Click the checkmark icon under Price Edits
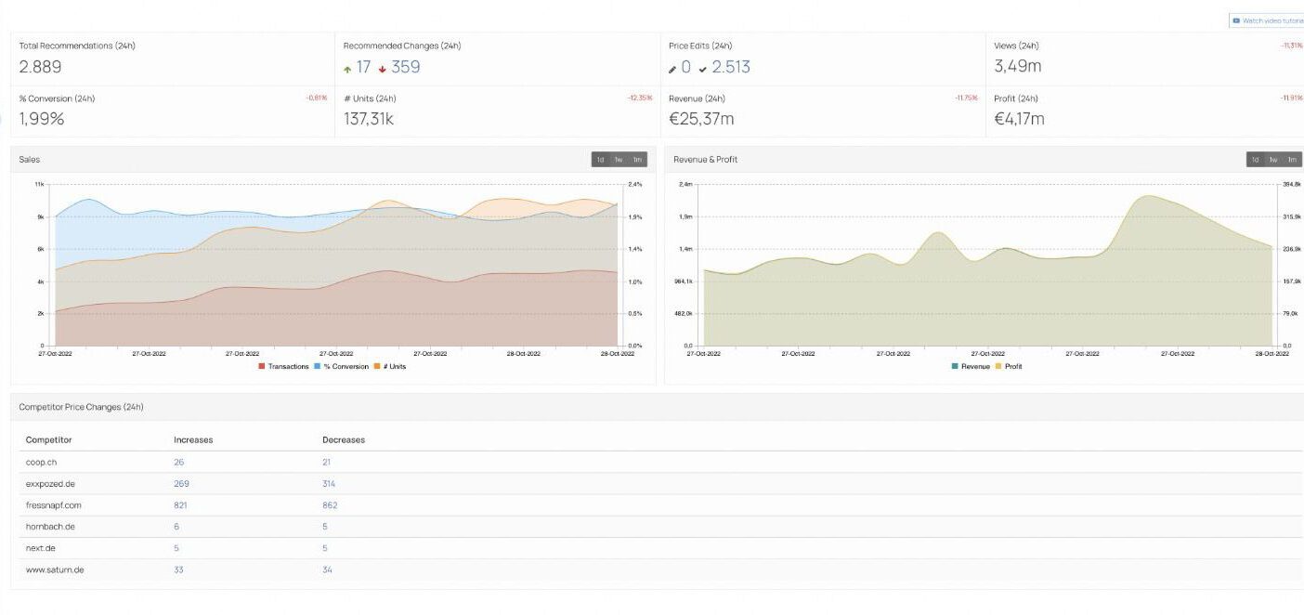Image resolution: width=1304 pixels, height=615 pixels. click(x=703, y=69)
